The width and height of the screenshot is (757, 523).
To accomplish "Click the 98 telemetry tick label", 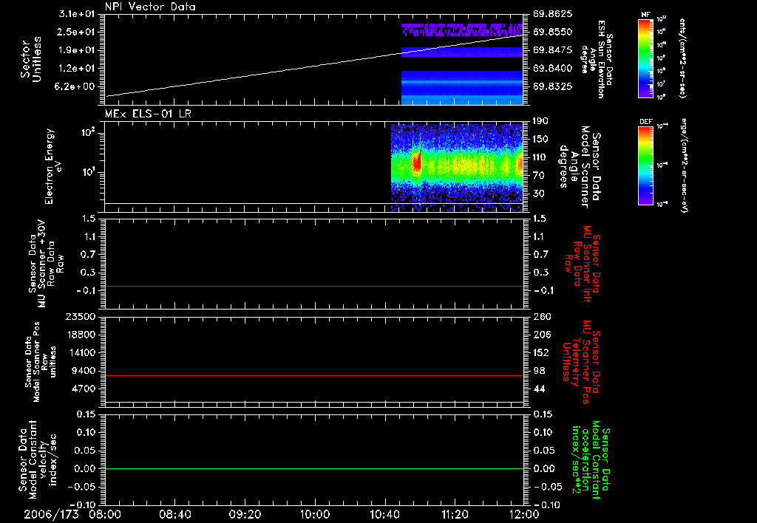I will point(539,371).
